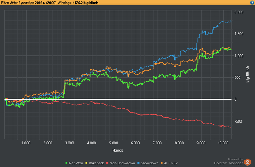Click the 3 000 x-axis label
Viewport: 255px width, 167px height.
tap(70, 143)
